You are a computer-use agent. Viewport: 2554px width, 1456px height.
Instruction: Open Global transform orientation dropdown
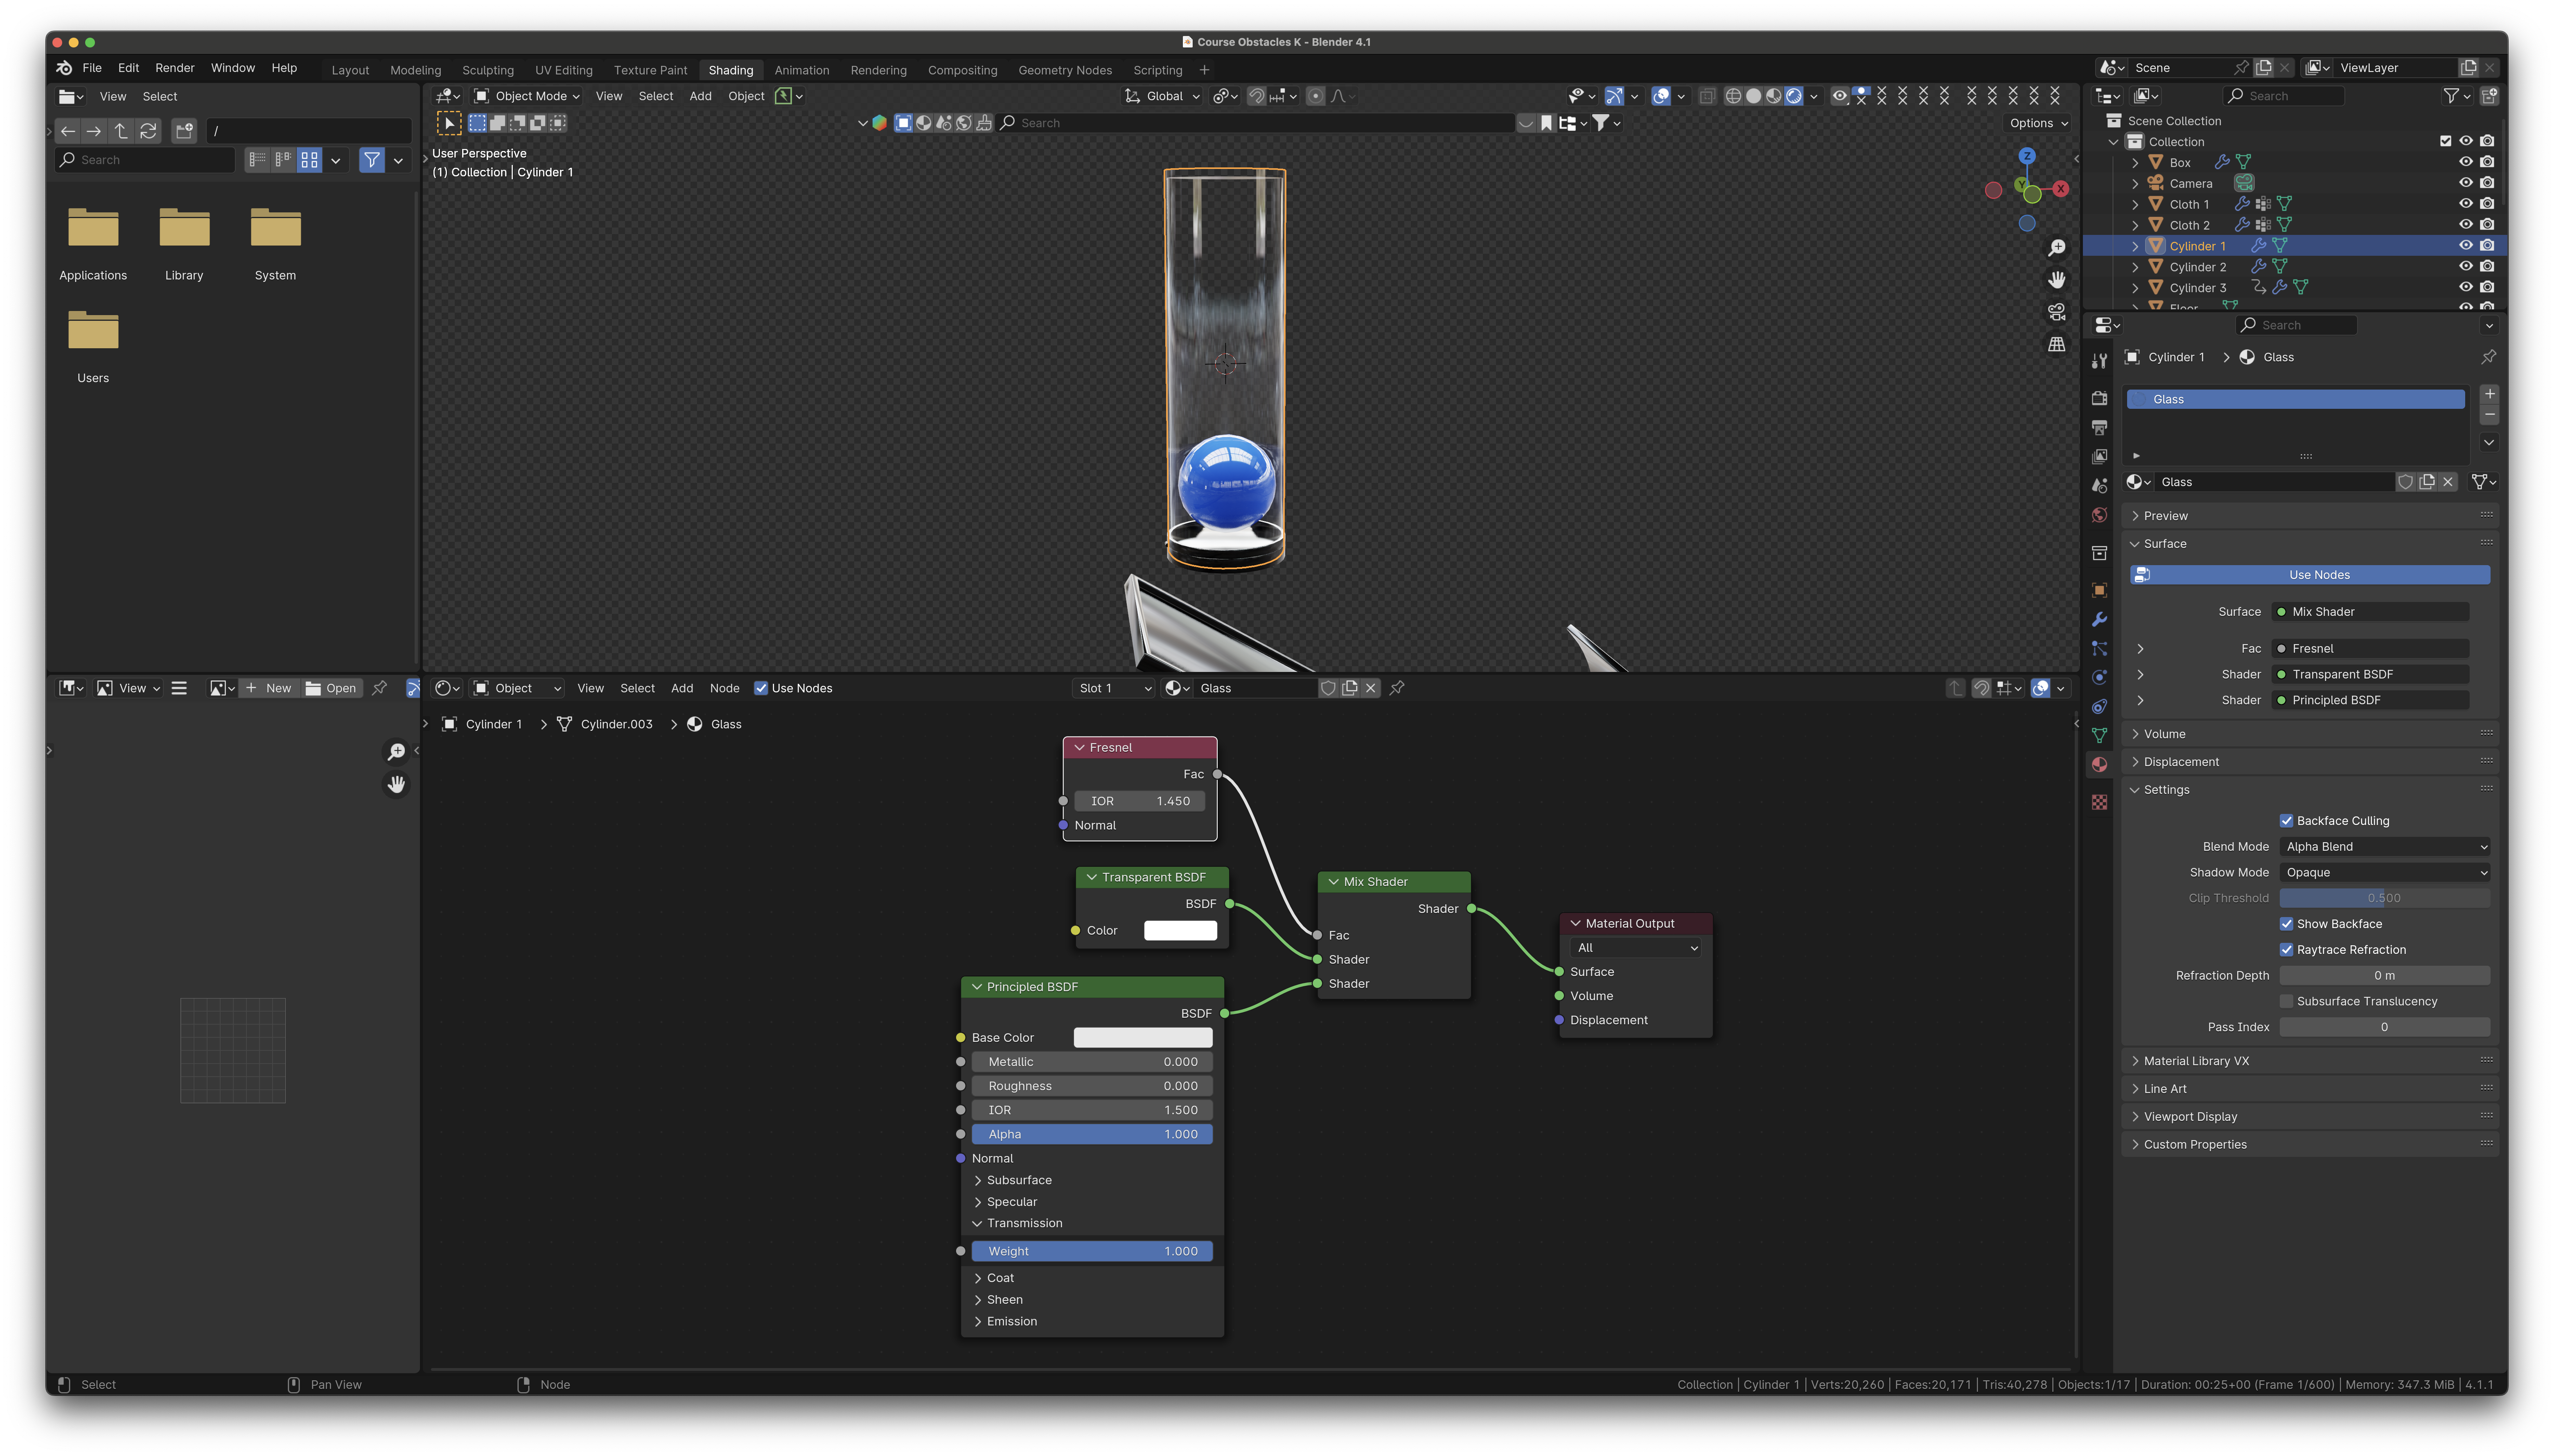1163,96
